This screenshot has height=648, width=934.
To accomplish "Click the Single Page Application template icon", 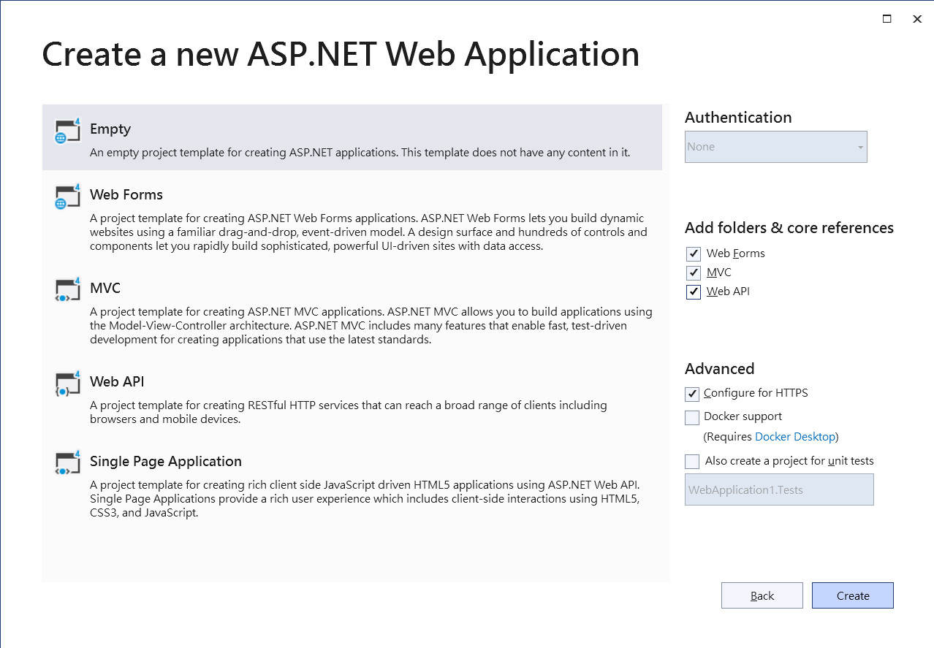I will click(x=67, y=463).
